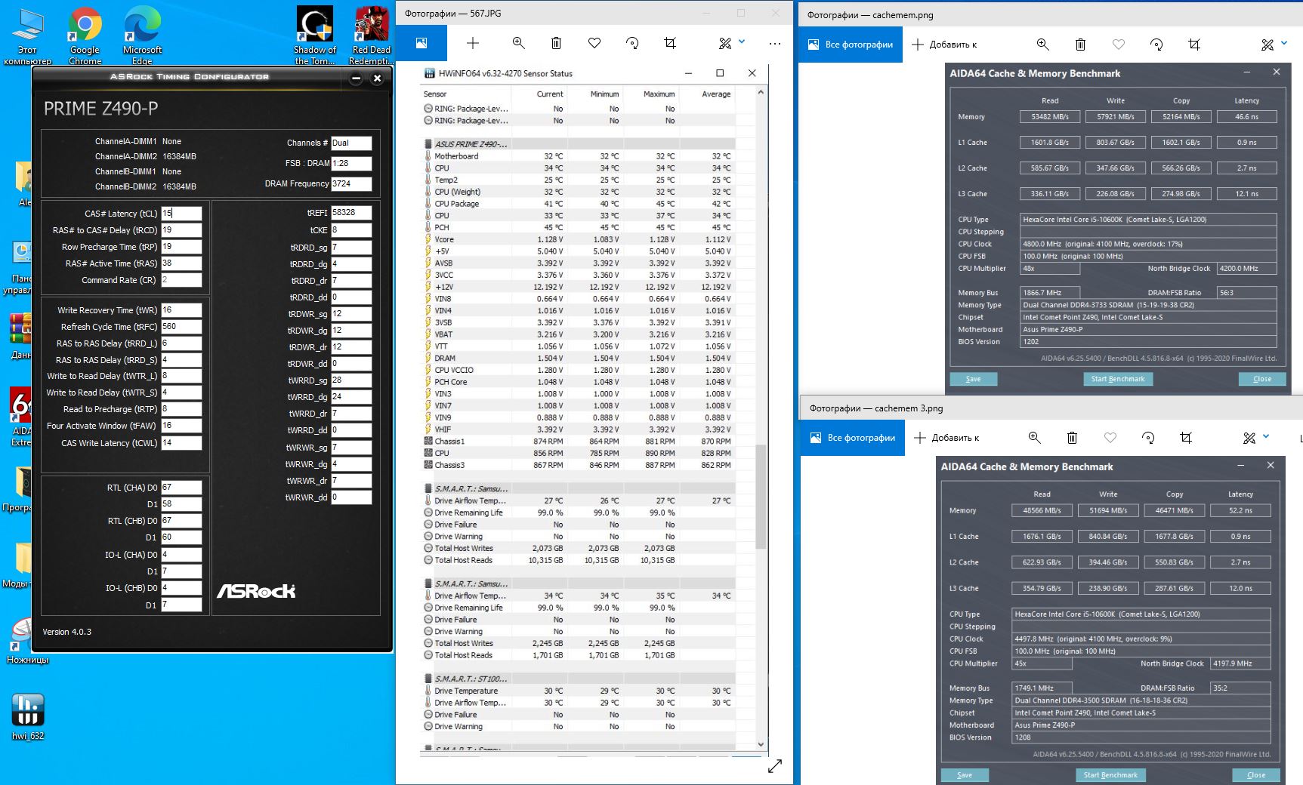Click the CAS Write Latency (tCWL) field
The image size is (1303, 785).
181,443
